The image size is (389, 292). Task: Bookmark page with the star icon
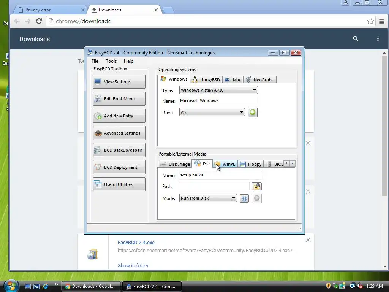pyautogui.click(x=370, y=21)
